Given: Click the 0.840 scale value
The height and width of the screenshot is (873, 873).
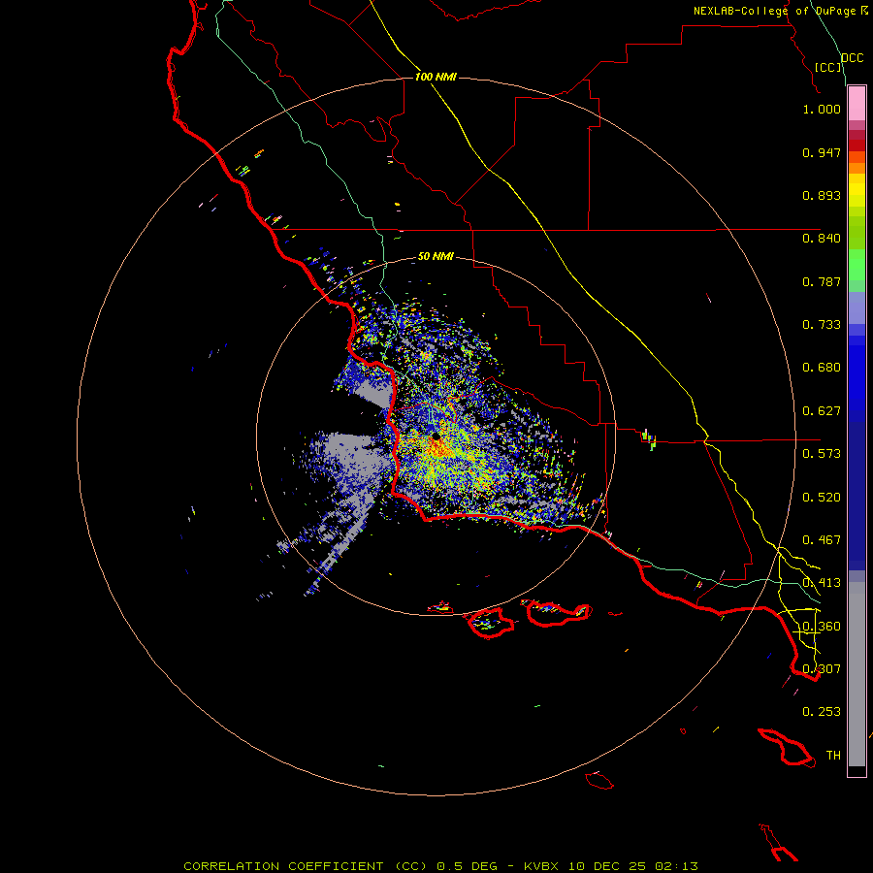Looking at the screenshot, I should coord(822,239).
